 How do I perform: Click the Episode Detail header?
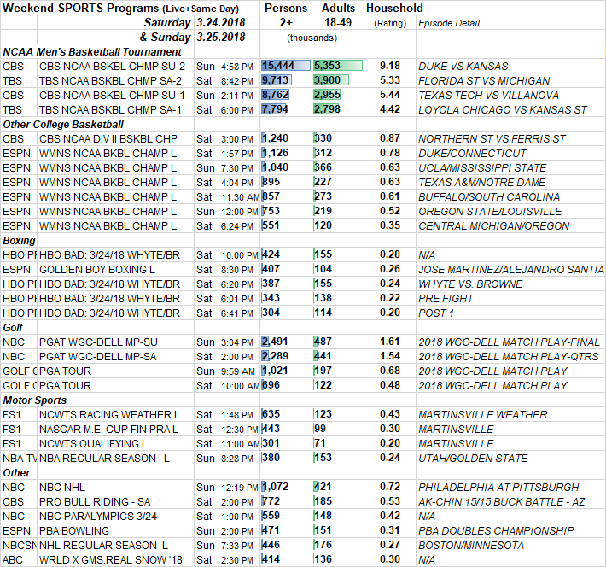coord(449,23)
